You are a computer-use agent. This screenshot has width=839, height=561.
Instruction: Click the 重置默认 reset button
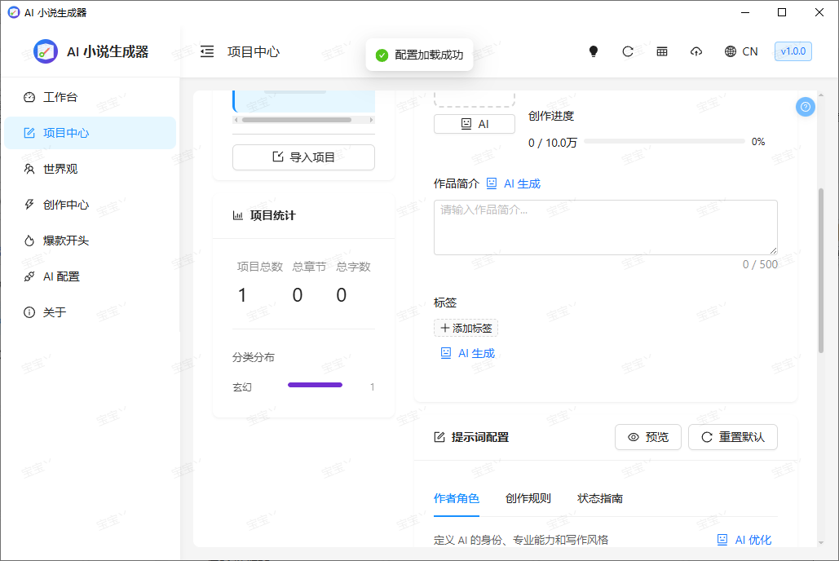coord(732,437)
